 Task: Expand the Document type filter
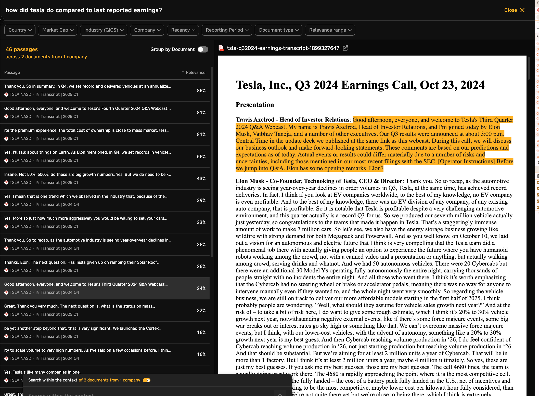pos(278,30)
